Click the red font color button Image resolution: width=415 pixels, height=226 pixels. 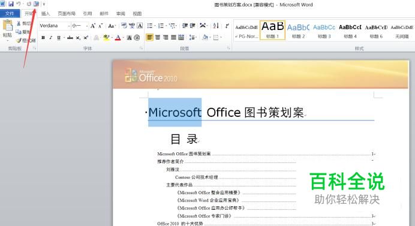pyautogui.click(x=118, y=38)
